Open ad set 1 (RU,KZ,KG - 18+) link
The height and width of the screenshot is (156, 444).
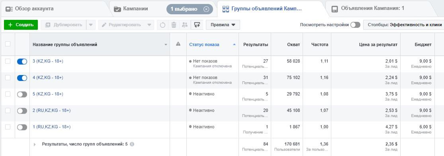click(52, 127)
